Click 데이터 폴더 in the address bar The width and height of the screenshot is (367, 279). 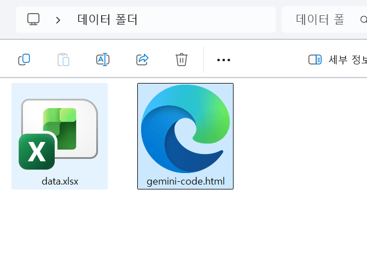point(107,20)
